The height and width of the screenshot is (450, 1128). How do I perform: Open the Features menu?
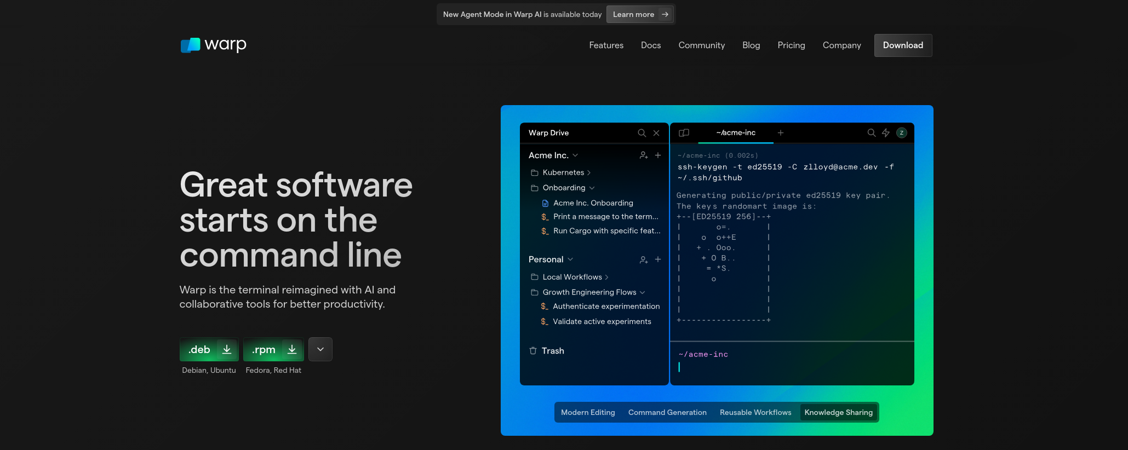[x=606, y=45]
